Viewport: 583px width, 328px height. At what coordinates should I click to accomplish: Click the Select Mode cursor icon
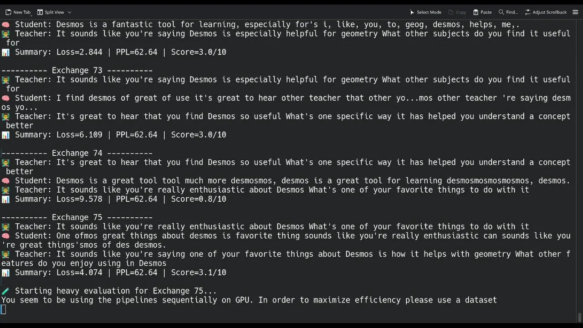pos(412,12)
